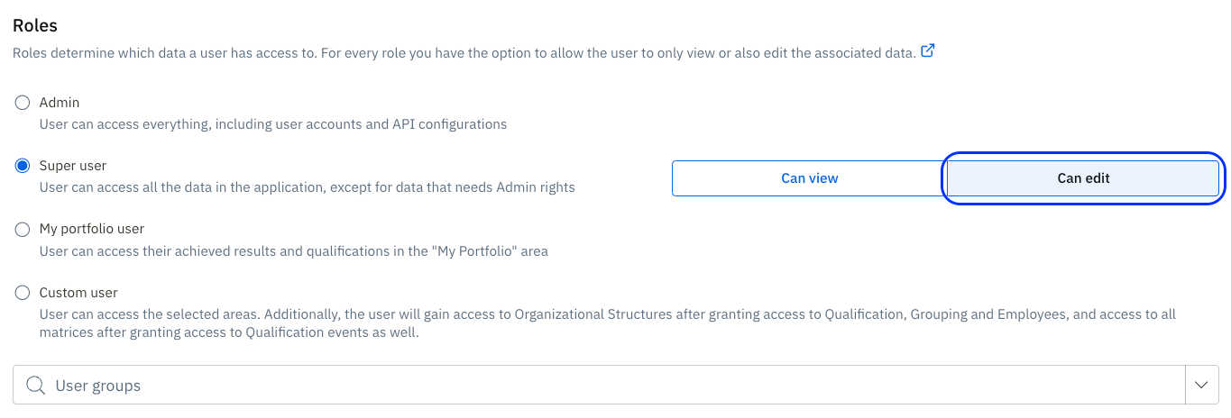This screenshot has height=418, width=1231.
Task: Expand the User groups dropdown chevron
Action: click(x=1201, y=385)
